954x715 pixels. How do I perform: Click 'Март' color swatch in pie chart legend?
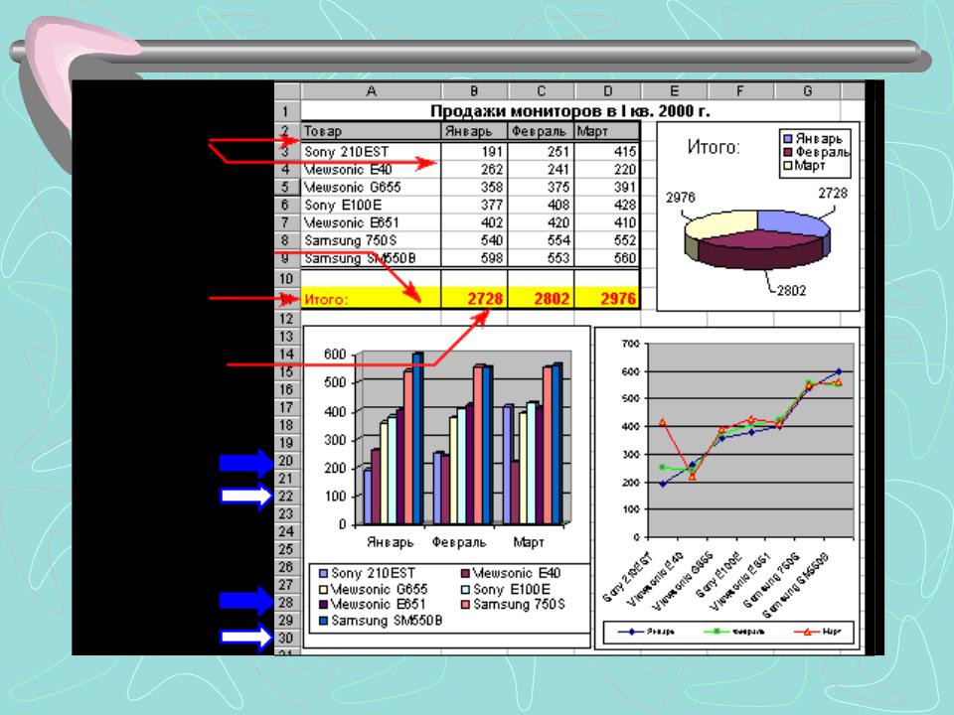pos(788,165)
